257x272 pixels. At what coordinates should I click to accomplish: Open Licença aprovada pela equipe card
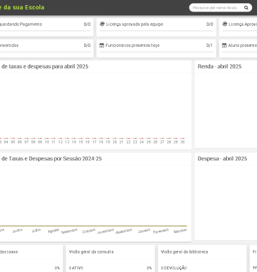pyautogui.click(x=156, y=27)
